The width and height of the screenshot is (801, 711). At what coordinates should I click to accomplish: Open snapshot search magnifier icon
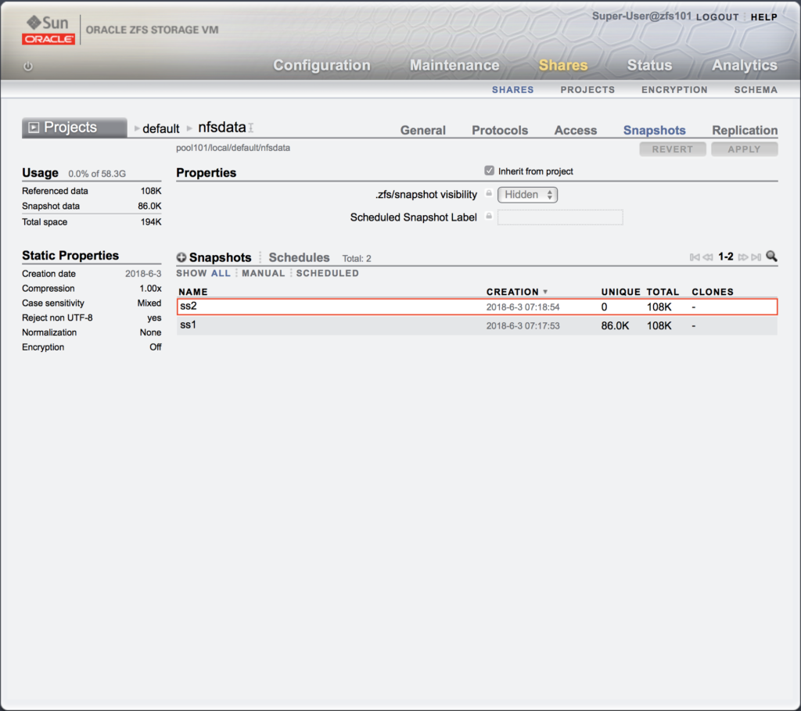click(x=771, y=257)
